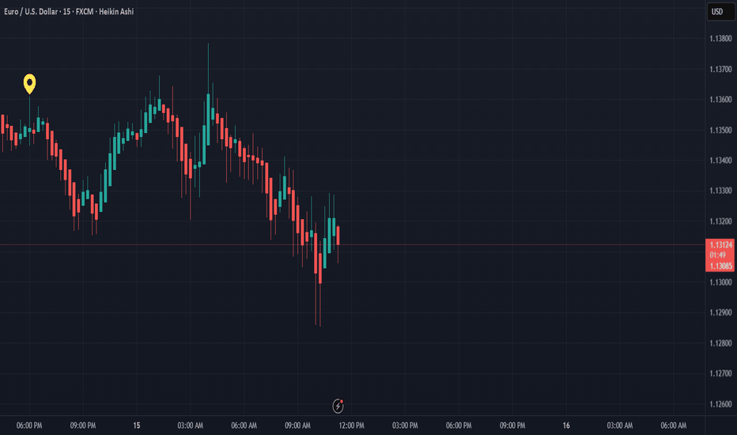Click the latest red candle on chart
The width and height of the screenshot is (737, 435).
click(338, 236)
